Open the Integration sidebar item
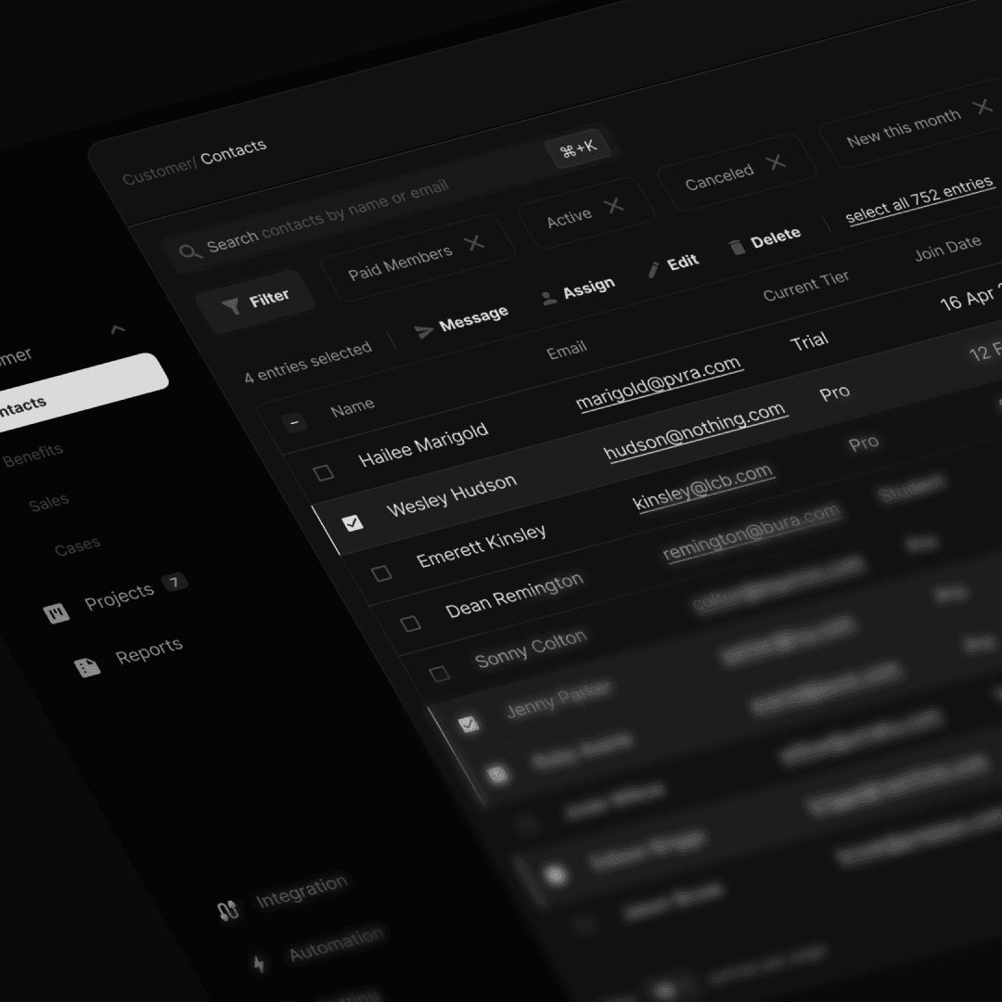Screen dimensions: 1002x1002 (302, 890)
